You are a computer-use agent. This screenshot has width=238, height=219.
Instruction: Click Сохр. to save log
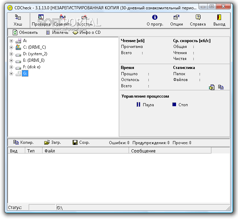click(x=81, y=142)
